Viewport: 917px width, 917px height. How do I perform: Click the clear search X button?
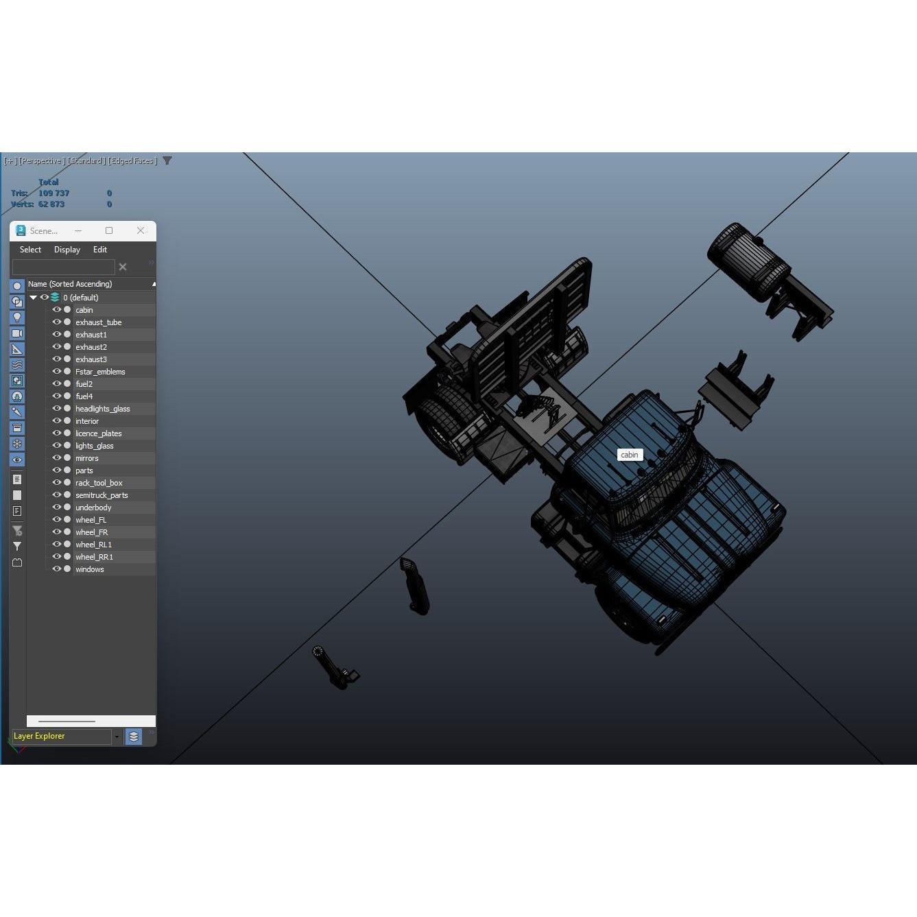123,266
